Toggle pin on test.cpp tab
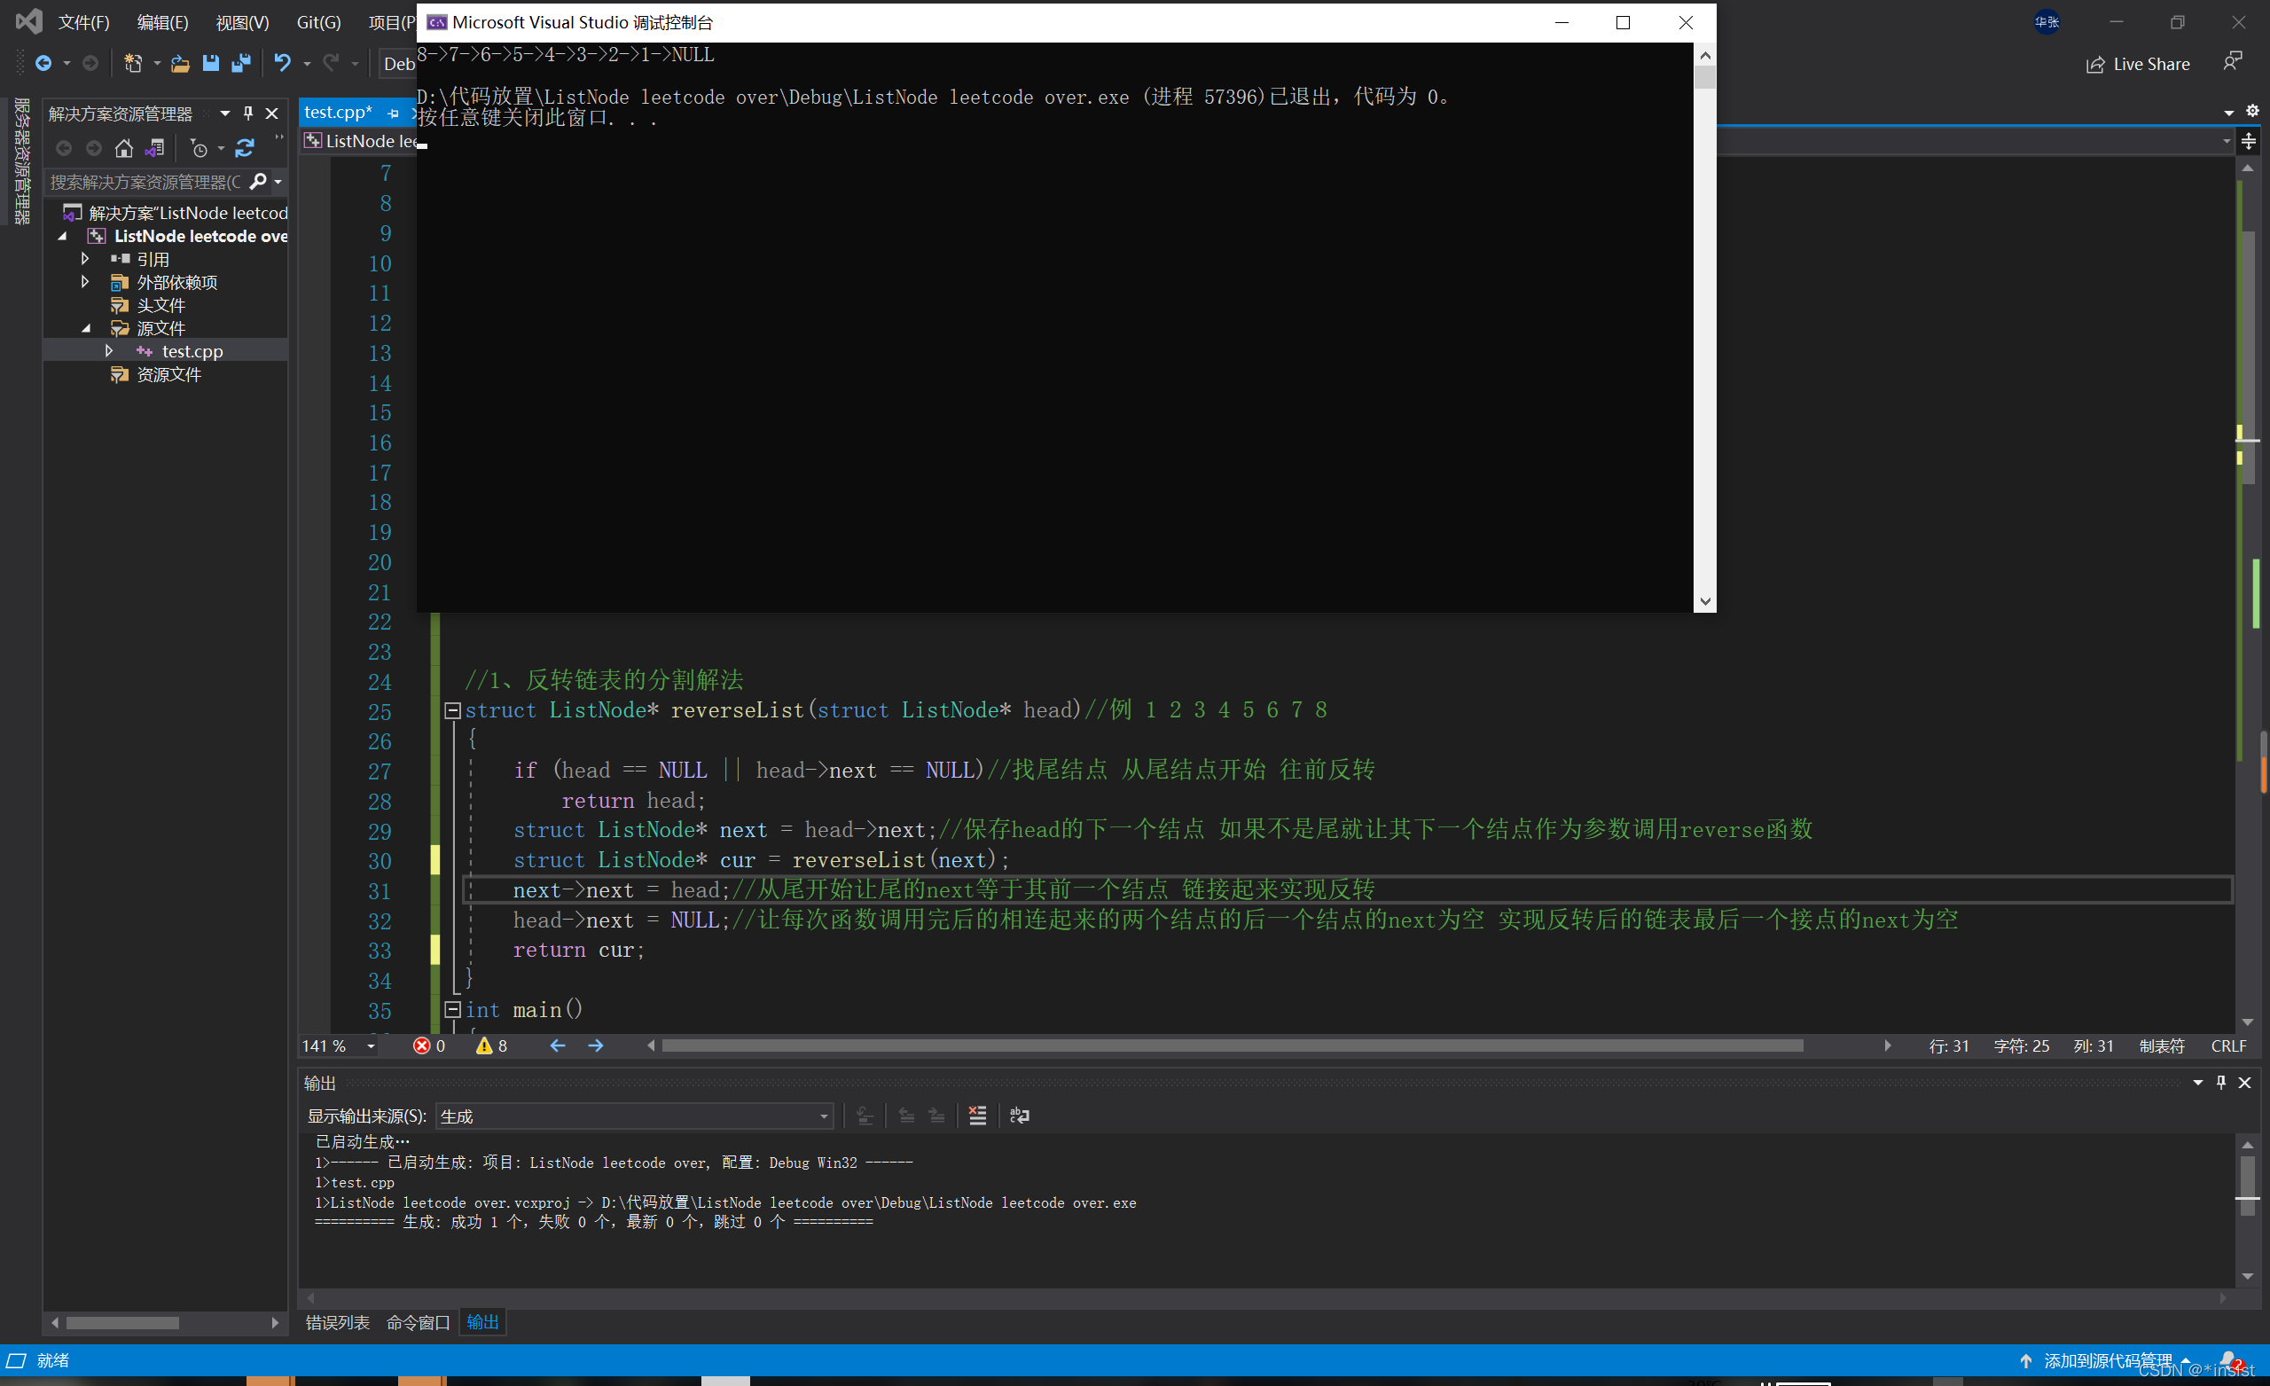2270x1386 pixels. click(394, 114)
